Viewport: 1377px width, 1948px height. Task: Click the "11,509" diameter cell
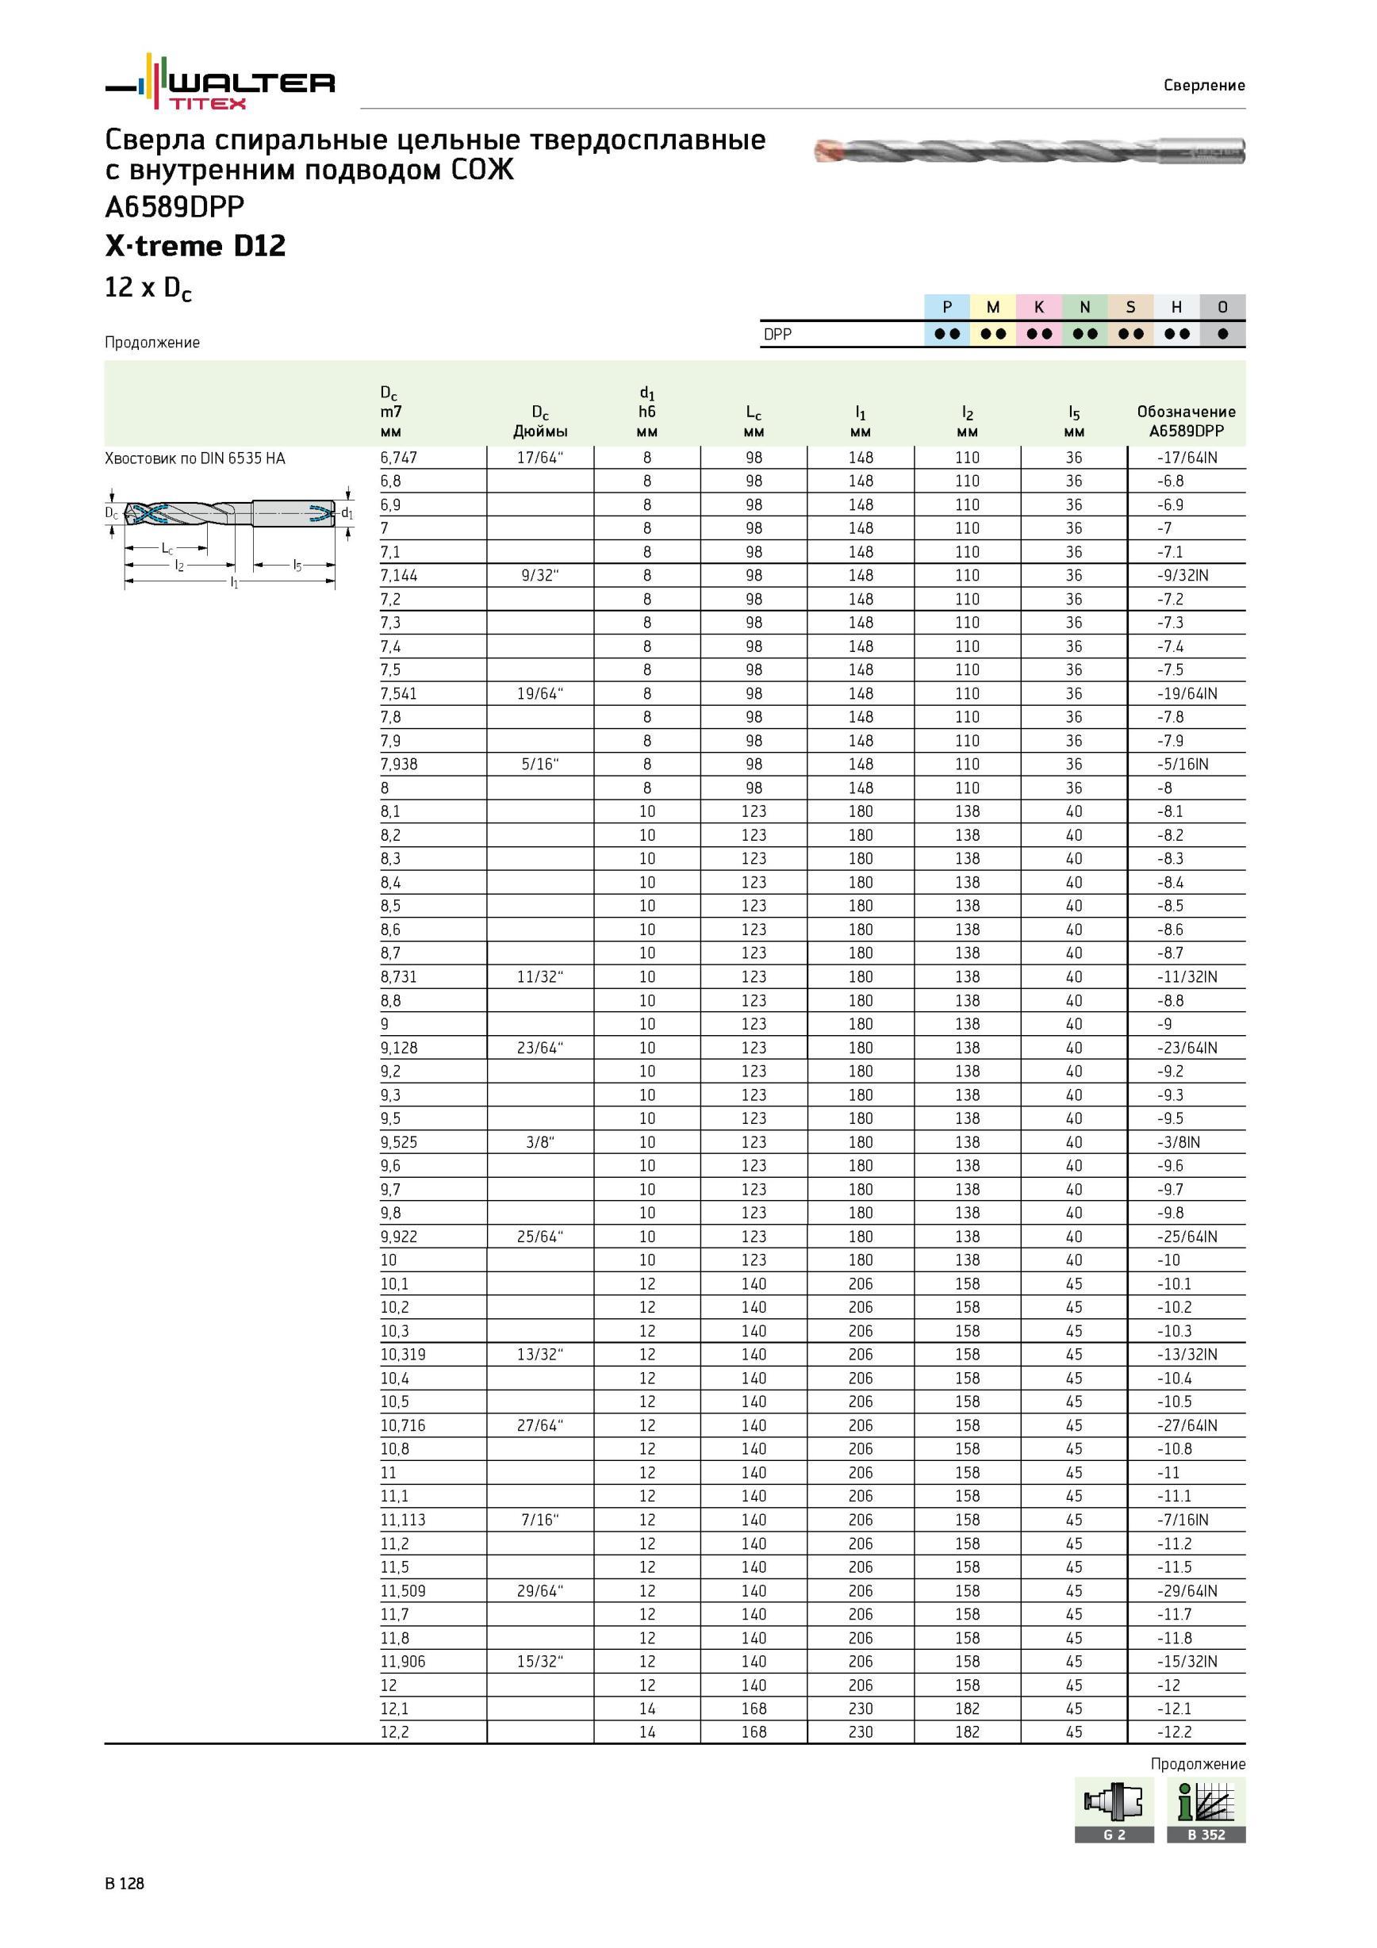(403, 1592)
